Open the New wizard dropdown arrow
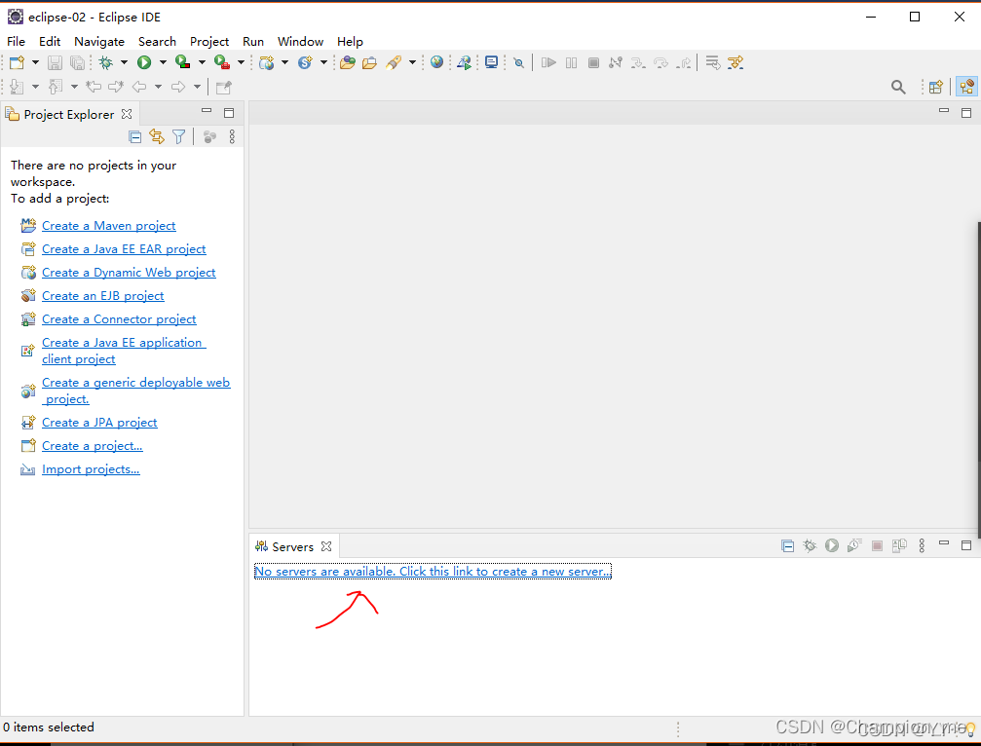 coord(35,62)
